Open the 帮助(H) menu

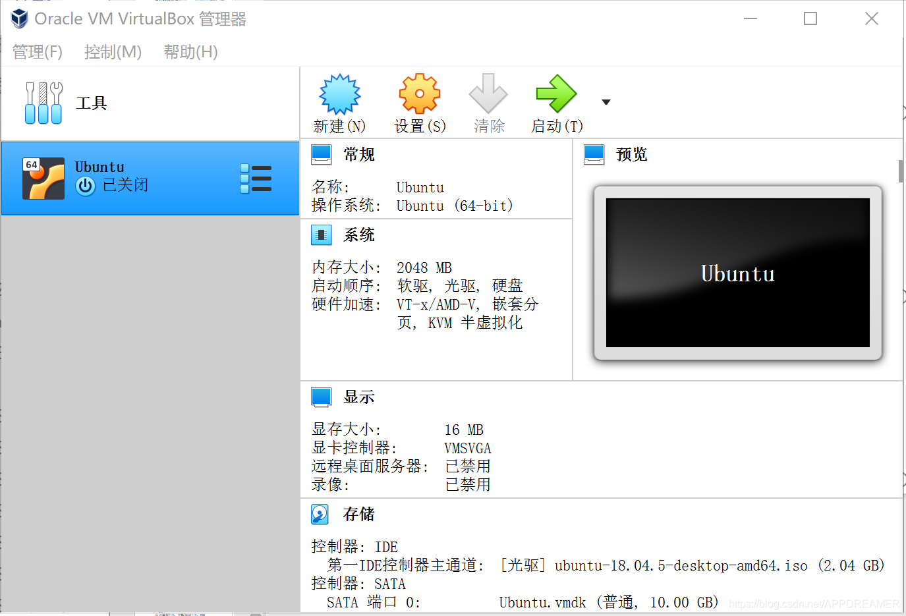tap(191, 52)
